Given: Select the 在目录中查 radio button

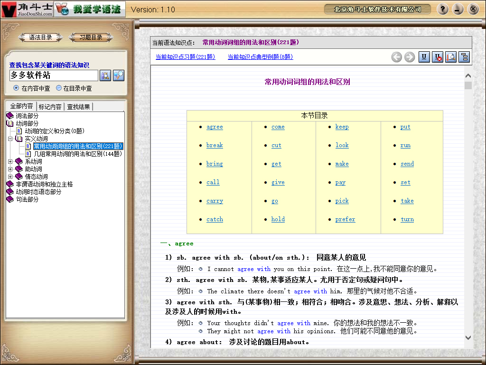Looking at the screenshot, I should (59, 88).
